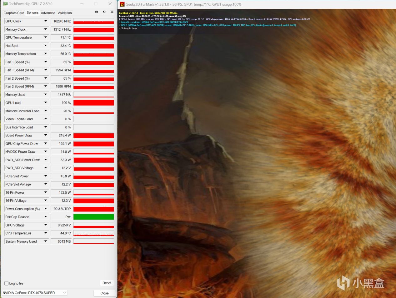Screen dimensions: 396x298
Task: Click the Reset button
Action: coord(107,283)
